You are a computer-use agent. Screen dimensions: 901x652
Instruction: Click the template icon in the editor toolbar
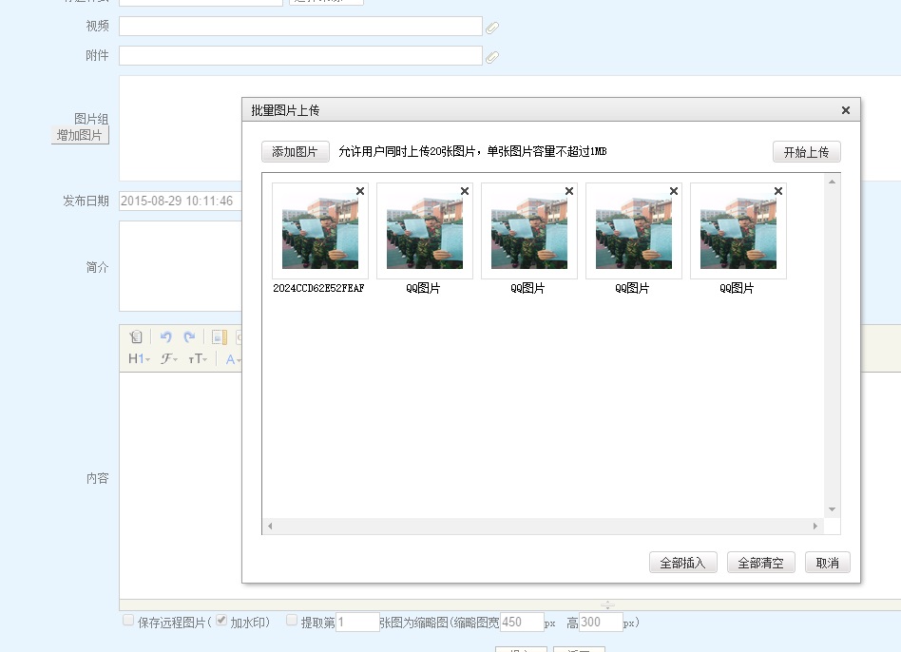(x=219, y=337)
